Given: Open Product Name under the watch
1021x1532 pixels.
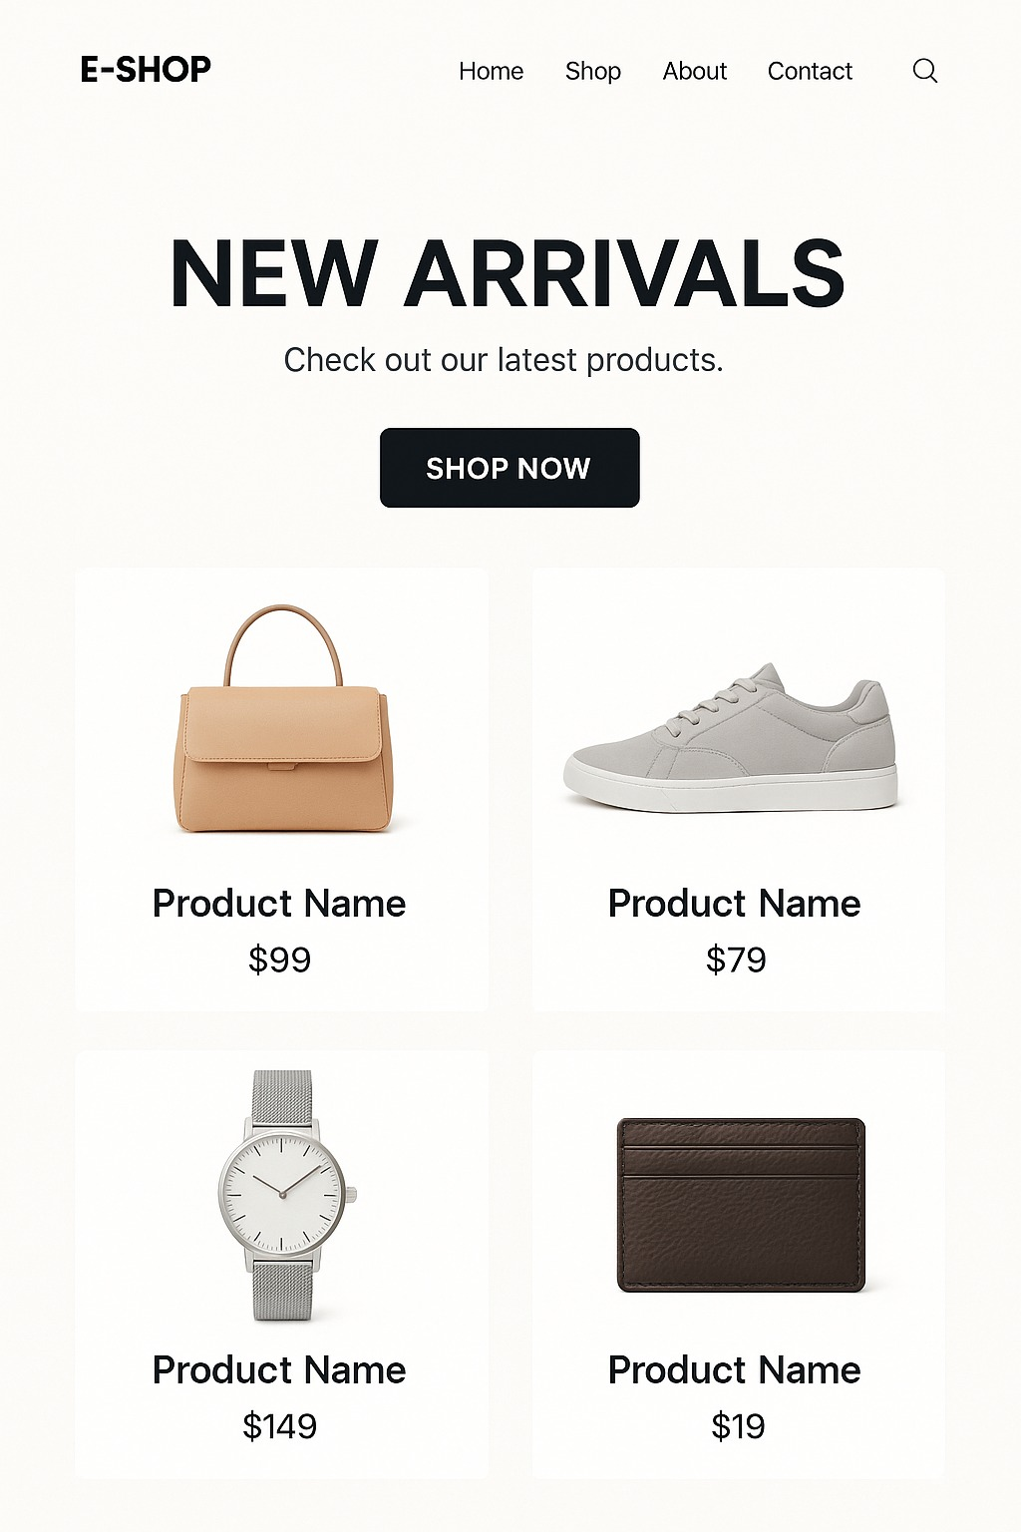Looking at the screenshot, I should click(x=279, y=1370).
